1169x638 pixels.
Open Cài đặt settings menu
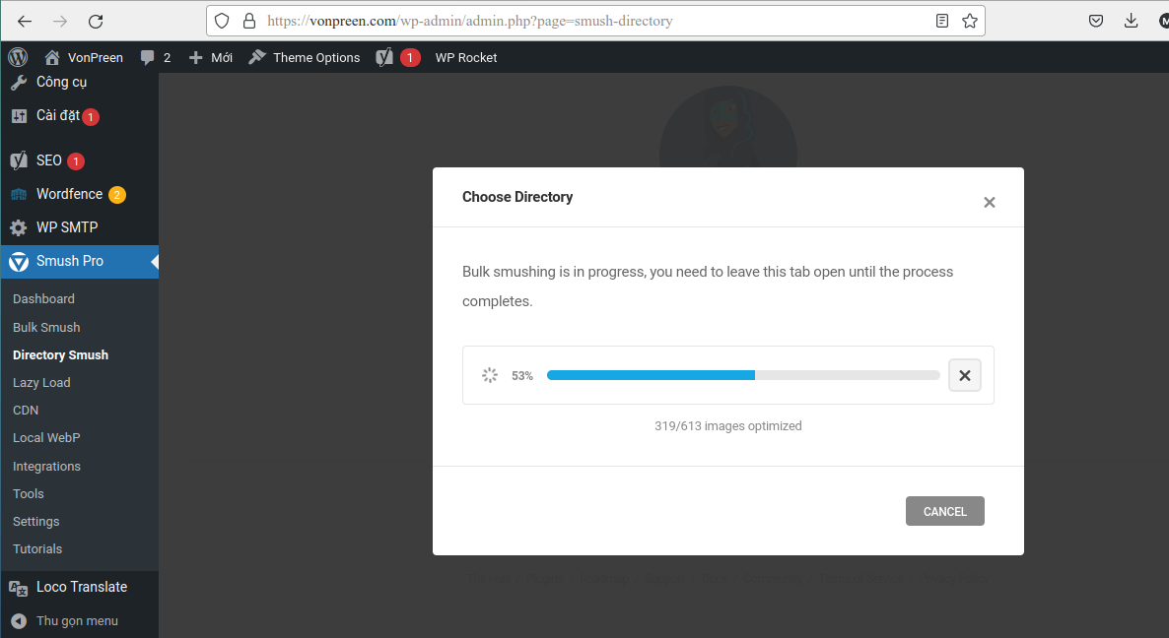(x=57, y=115)
